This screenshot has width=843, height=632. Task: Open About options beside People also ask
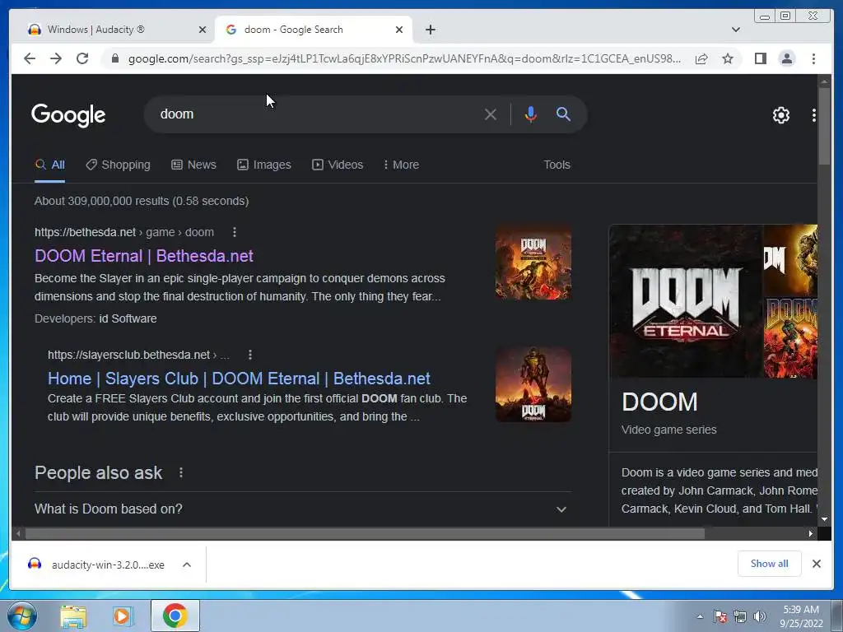pos(181,472)
